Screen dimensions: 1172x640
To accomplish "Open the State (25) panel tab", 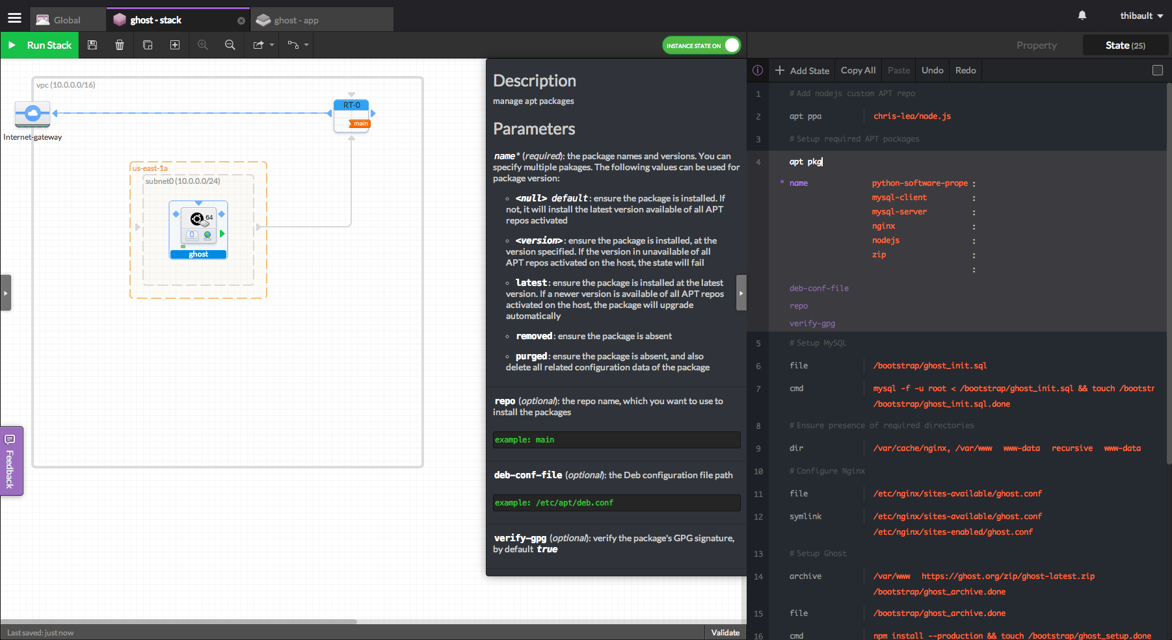I will tap(1125, 45).
